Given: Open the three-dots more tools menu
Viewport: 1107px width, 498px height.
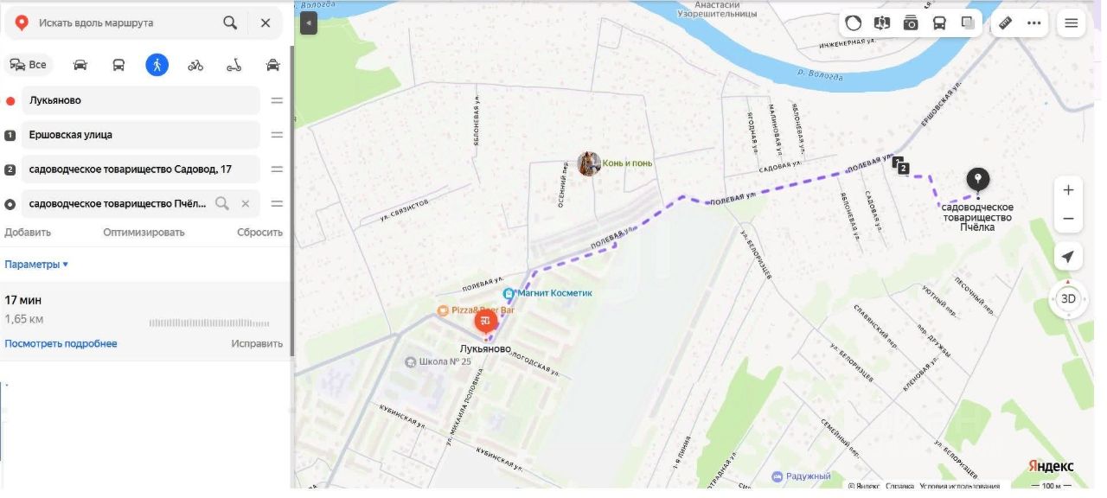Looking at the screenshot, I should click(1033, 23).
